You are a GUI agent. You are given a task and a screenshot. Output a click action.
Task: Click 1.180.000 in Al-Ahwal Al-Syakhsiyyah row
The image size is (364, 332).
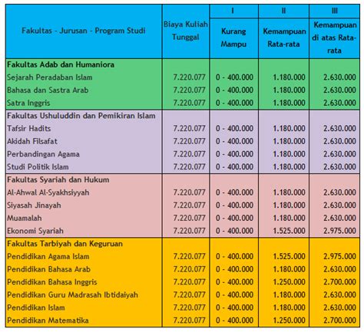click(289, 192)
